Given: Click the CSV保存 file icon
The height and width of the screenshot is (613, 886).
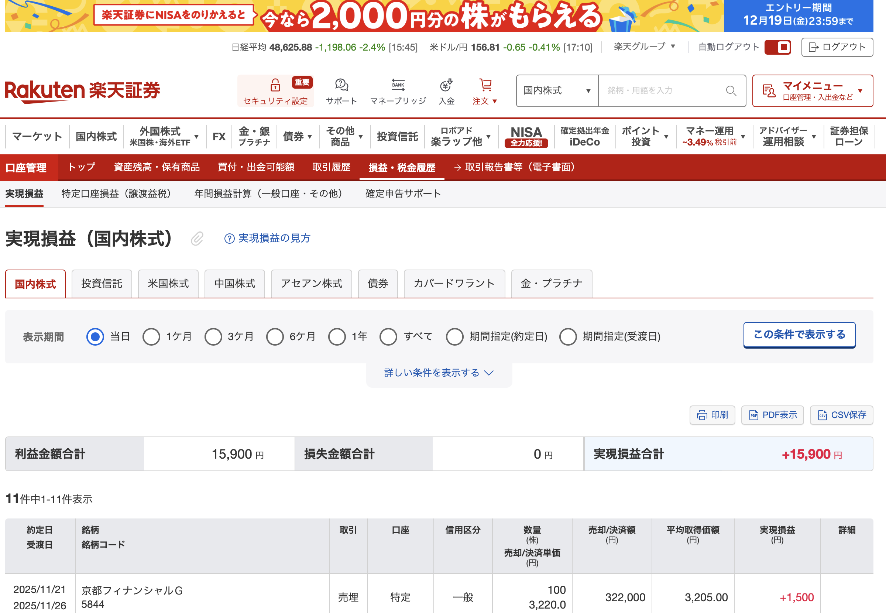Looking at the screenshot, I should click(822, 415).
